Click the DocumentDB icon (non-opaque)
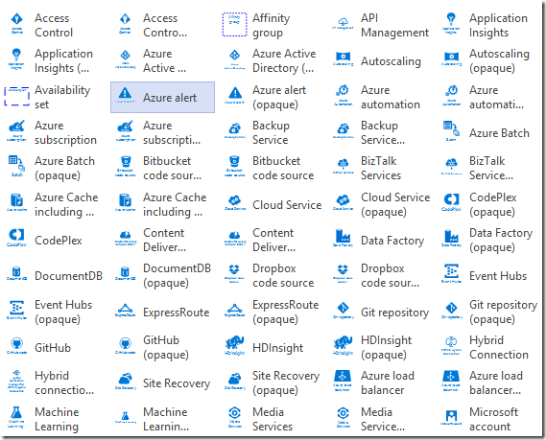Screen dimensions: 546x440 coord(16,274)
